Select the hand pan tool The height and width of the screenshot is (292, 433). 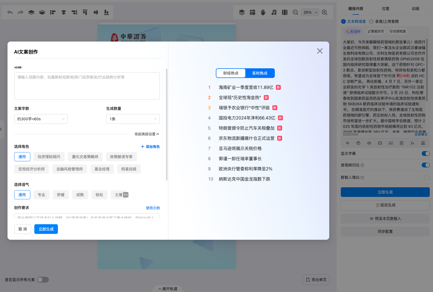click(x=263, y=12)
